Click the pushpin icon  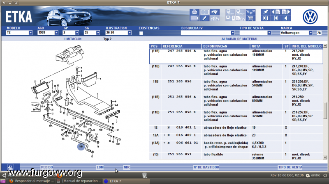pyautogui.click(x=266, y=12)
